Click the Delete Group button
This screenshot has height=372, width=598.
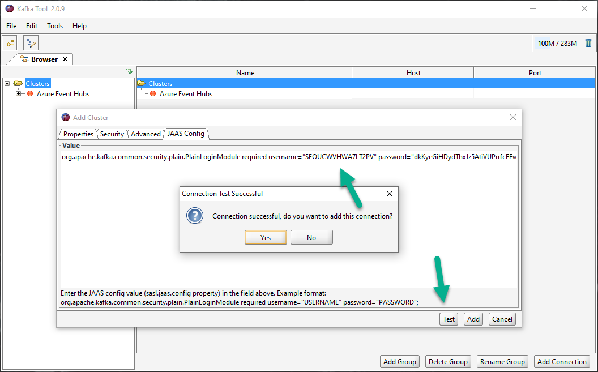[448, 362]
